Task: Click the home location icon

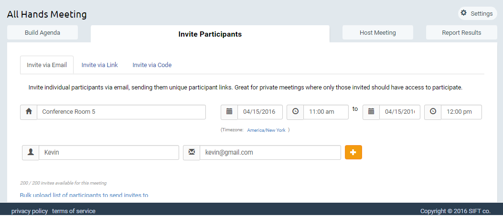Action: tap(29, 112)
